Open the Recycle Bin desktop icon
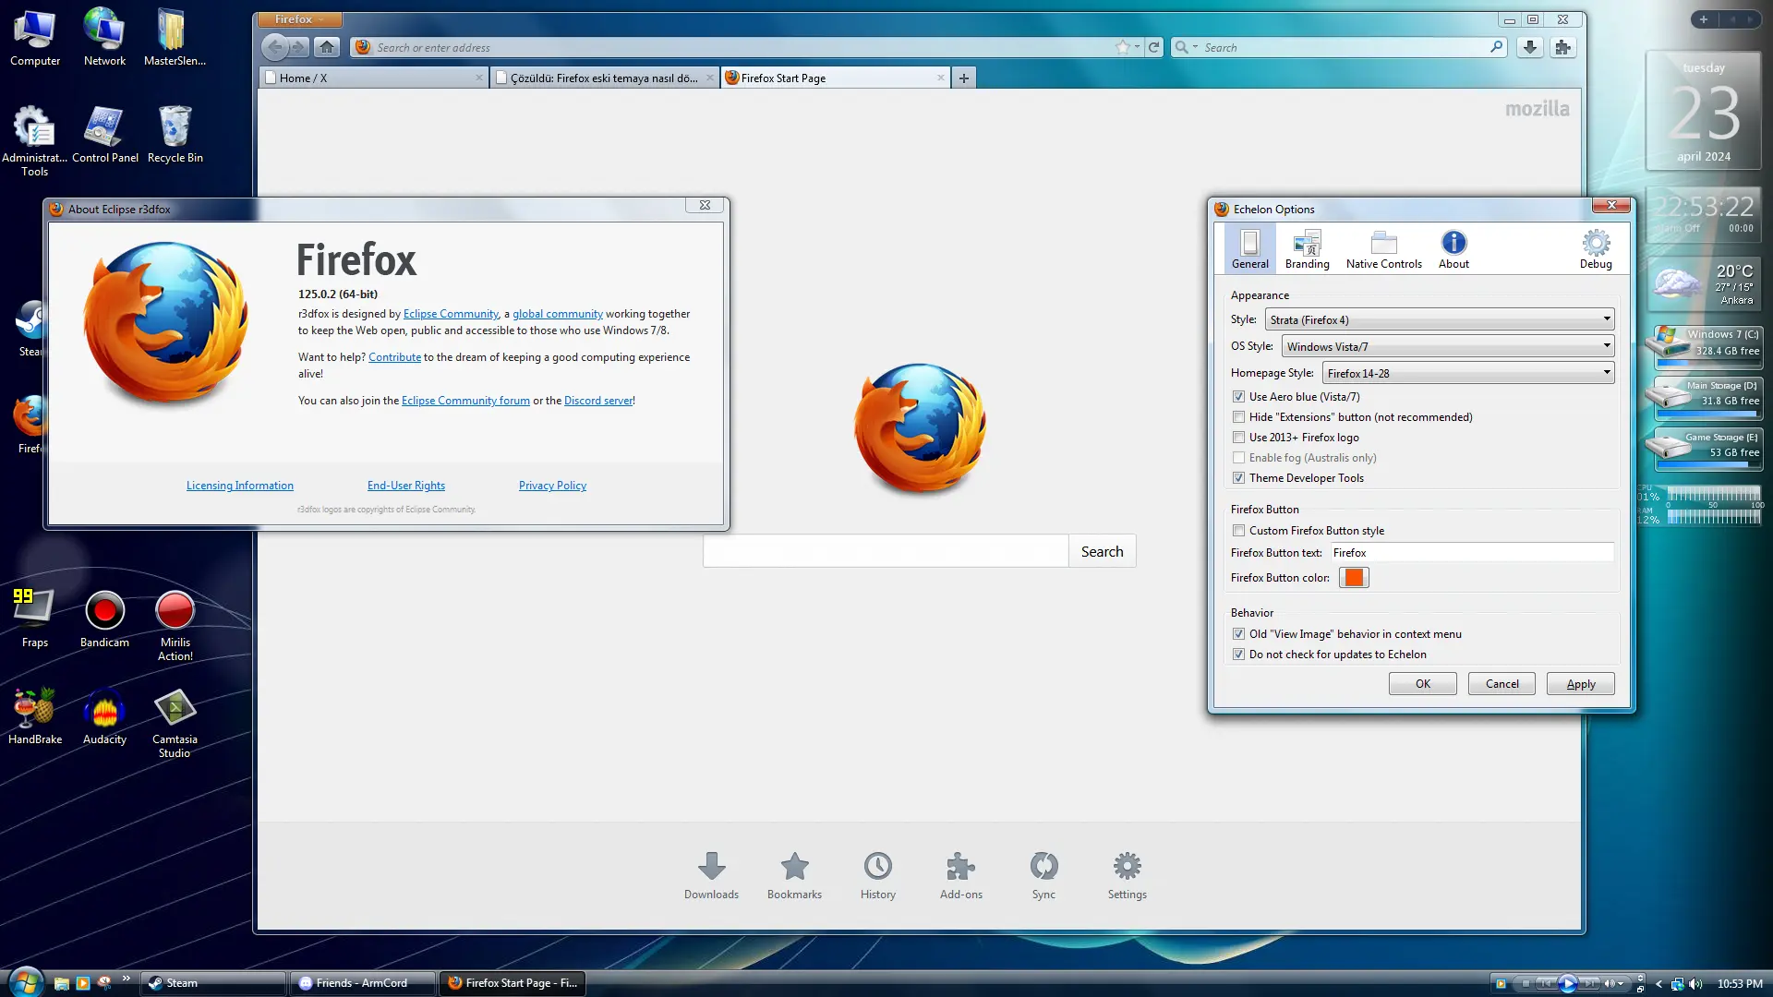The height and width of the screenshot is (997, 1773). click(175, 135)
